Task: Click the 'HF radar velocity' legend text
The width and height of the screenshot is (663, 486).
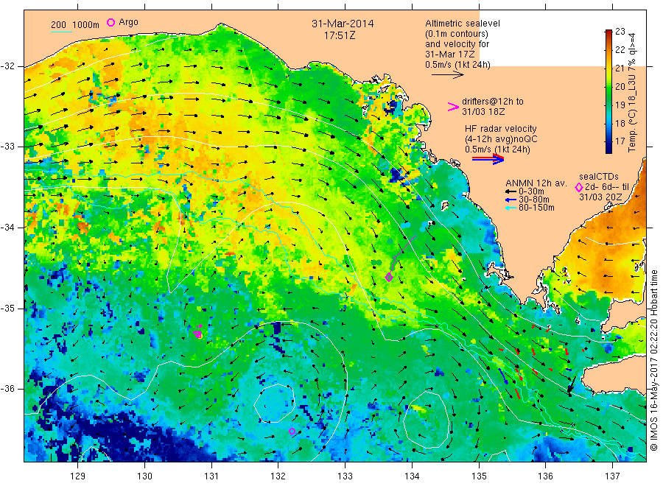Action: click(x=501, y=128)
